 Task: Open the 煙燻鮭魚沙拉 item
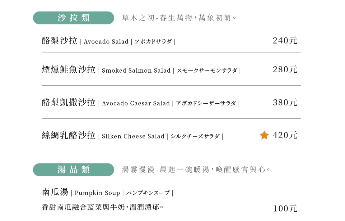click(x=68, y=70)
